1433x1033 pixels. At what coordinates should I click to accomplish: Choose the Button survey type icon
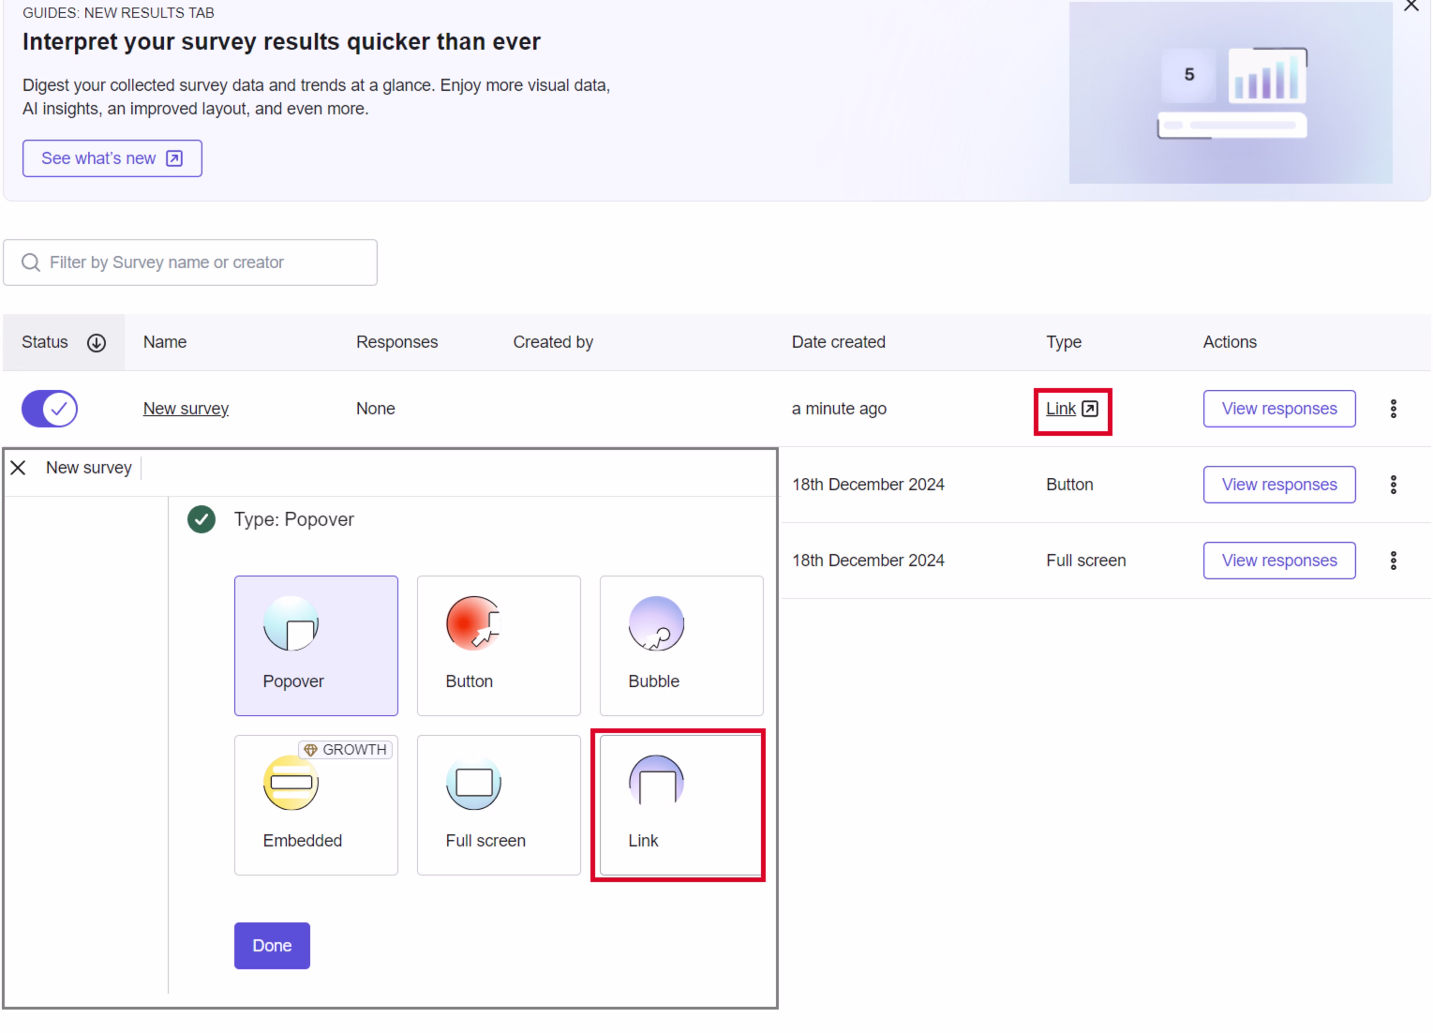pyautogui.click(x=473, y=623)
